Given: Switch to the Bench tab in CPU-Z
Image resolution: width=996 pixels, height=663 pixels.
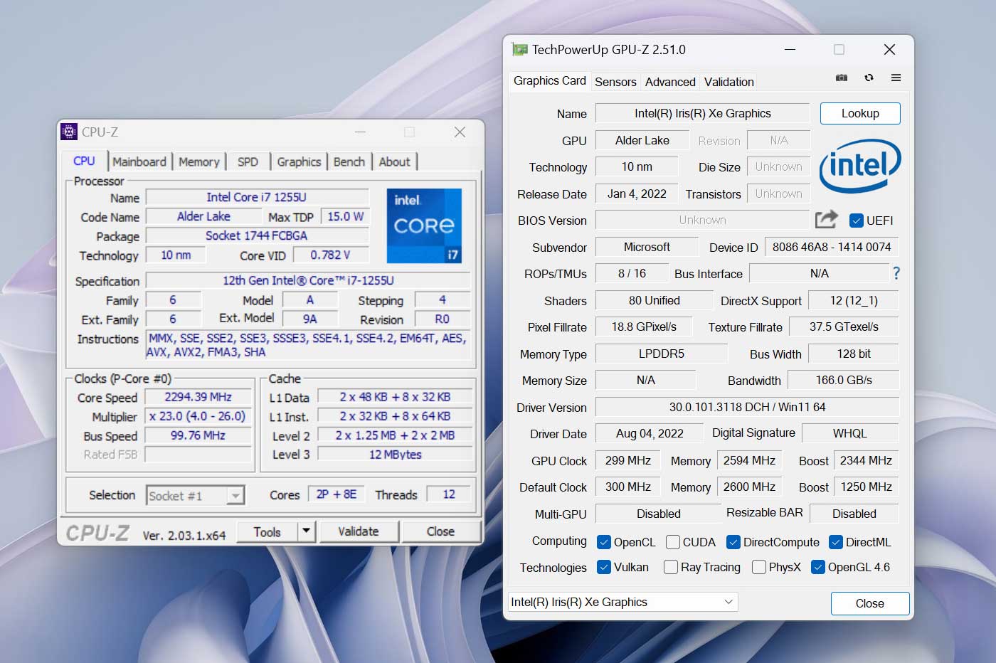Looking at the screenshot, I should click(349, 161).
